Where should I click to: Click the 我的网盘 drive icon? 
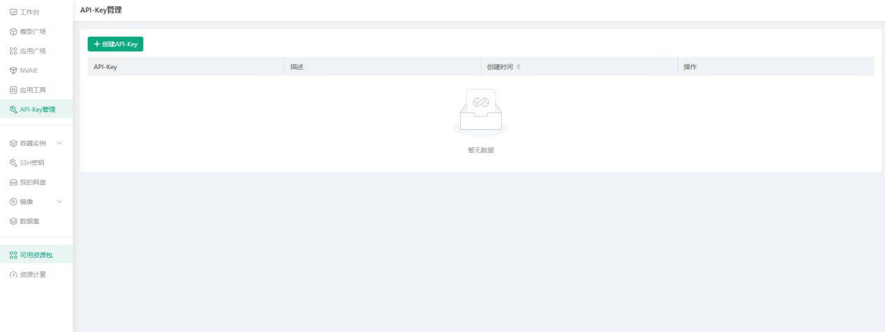(x=13, y=182)
